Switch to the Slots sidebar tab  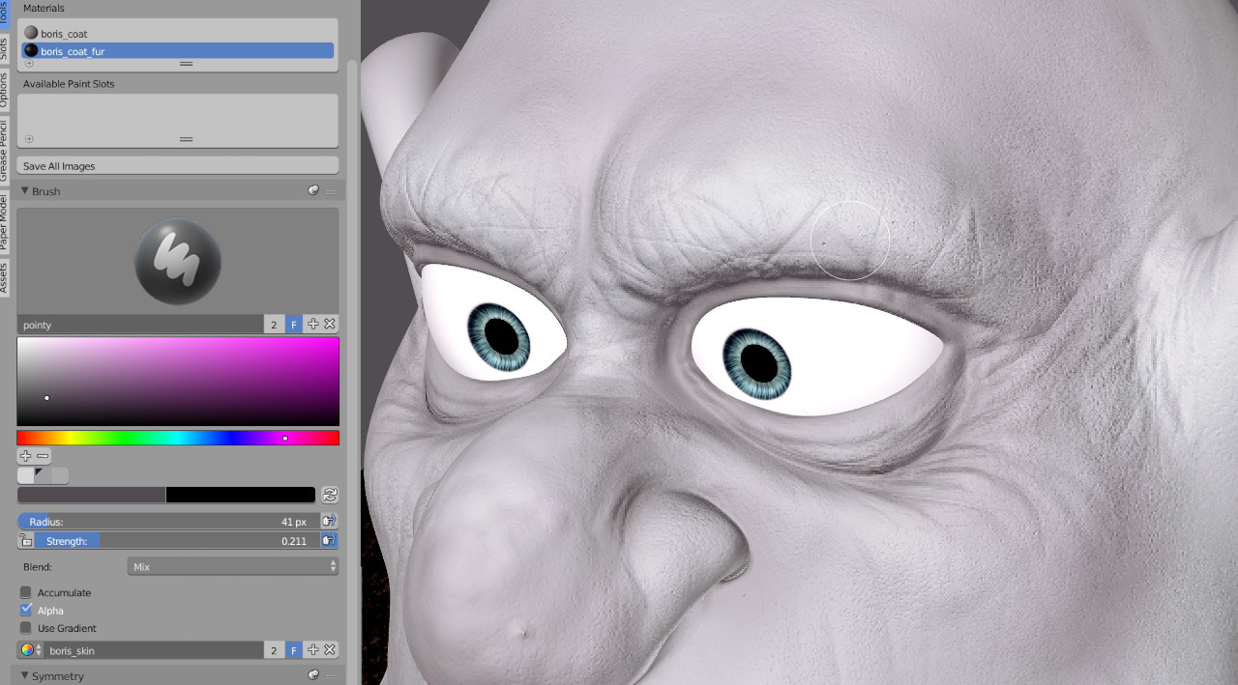tap(4, 48)
